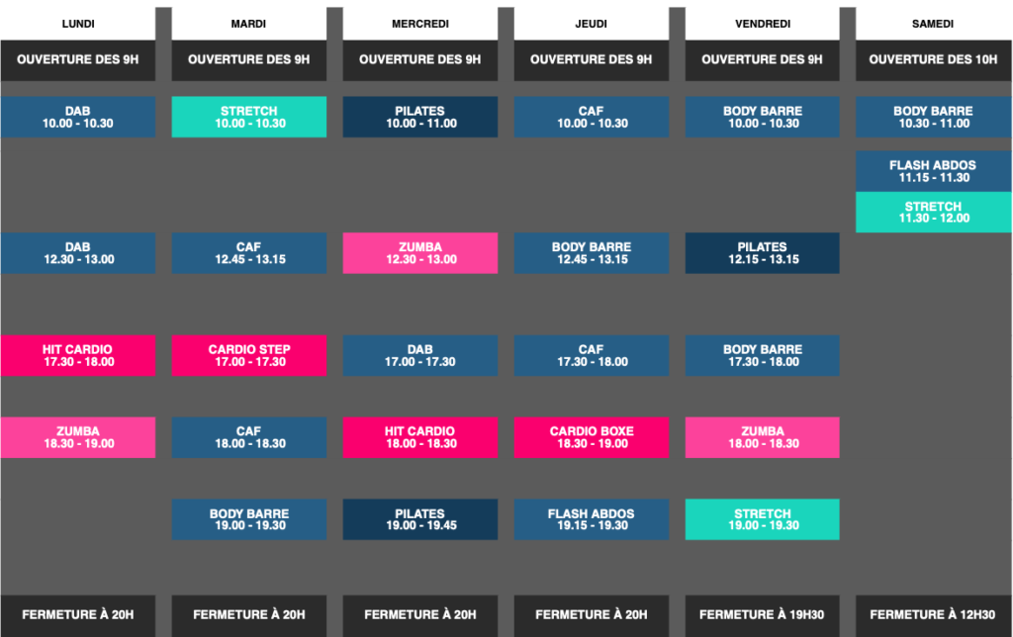The image size is (1013, 637).
Task: Open Tuesday STRETCH 10.00 - 10.30 block
Action: [x=248, y=117]
